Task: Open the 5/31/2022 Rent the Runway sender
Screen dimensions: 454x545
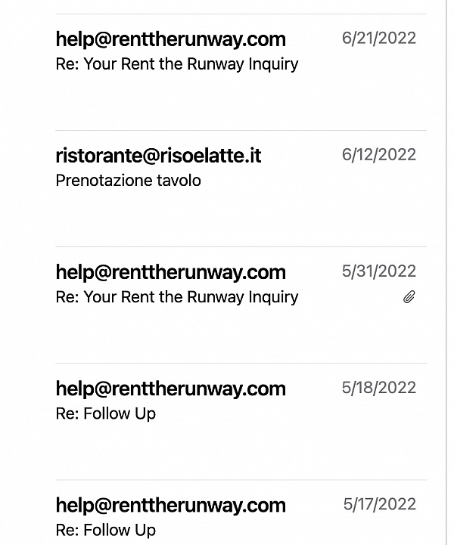Action: pos(170,272)
